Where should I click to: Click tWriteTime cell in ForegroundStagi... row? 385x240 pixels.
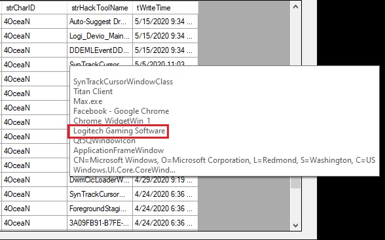(165, 209)
